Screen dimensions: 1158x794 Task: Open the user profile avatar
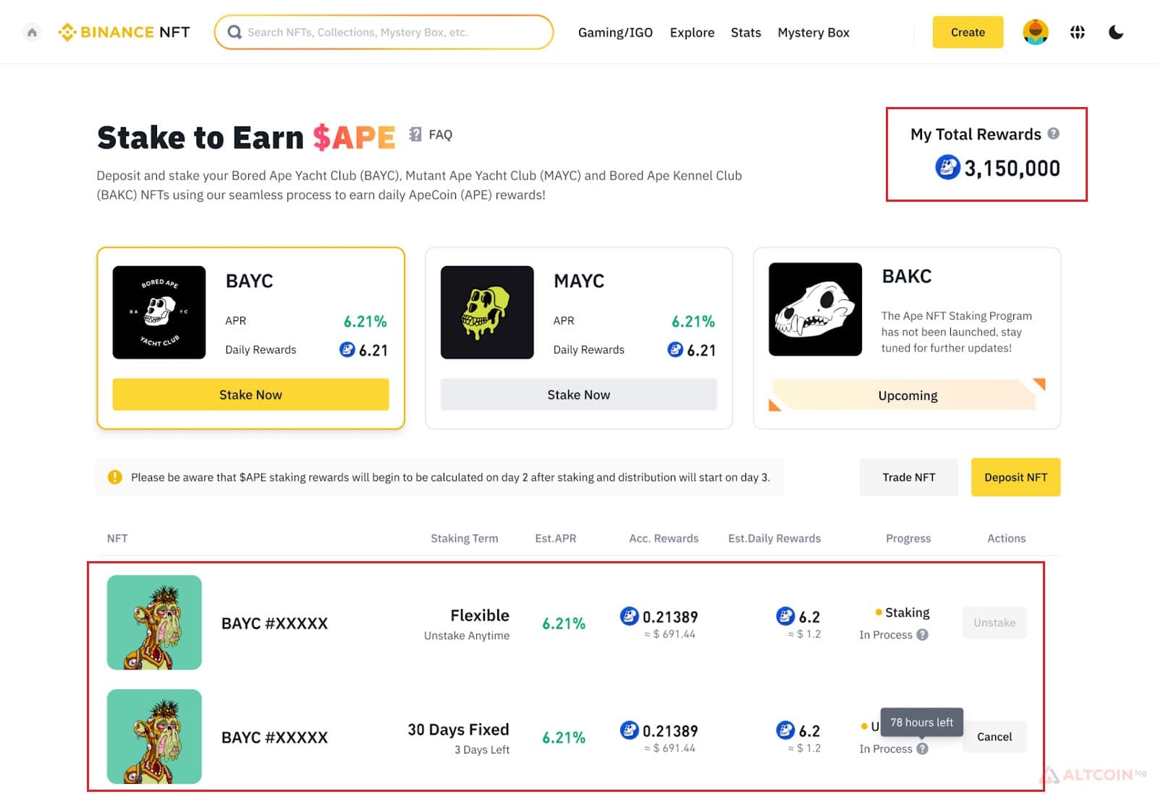1035,32
